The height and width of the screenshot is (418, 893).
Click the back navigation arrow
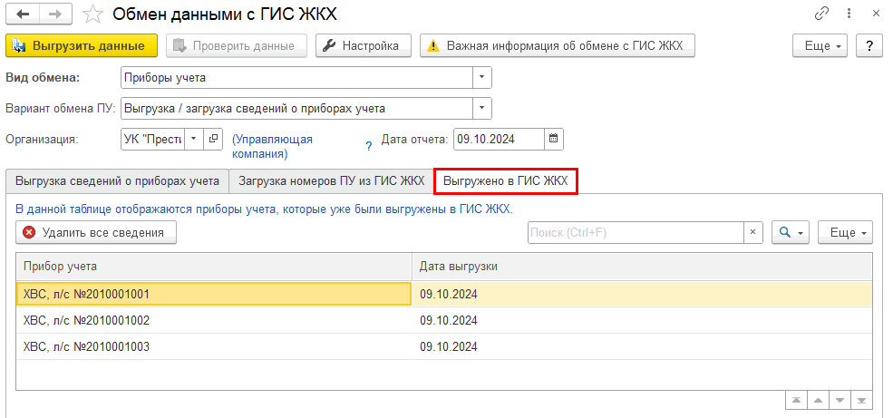coord(23,14)
